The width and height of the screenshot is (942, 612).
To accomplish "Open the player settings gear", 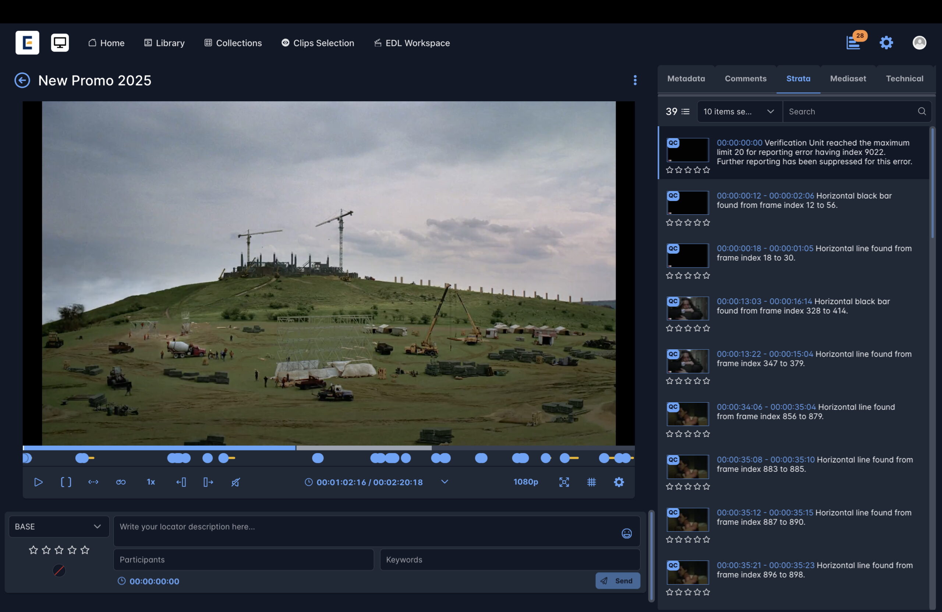I will [619, 482].
